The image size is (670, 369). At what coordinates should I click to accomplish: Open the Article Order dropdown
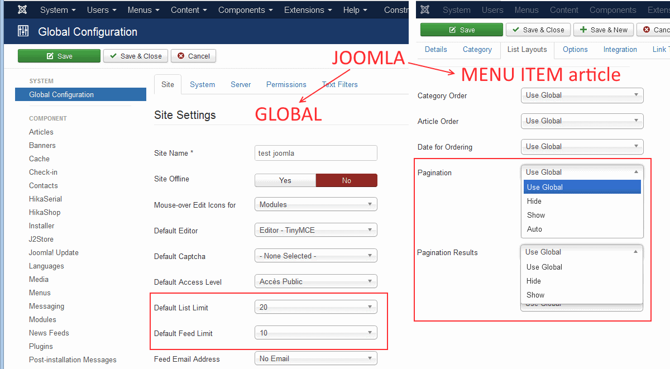tap(582, 121)
